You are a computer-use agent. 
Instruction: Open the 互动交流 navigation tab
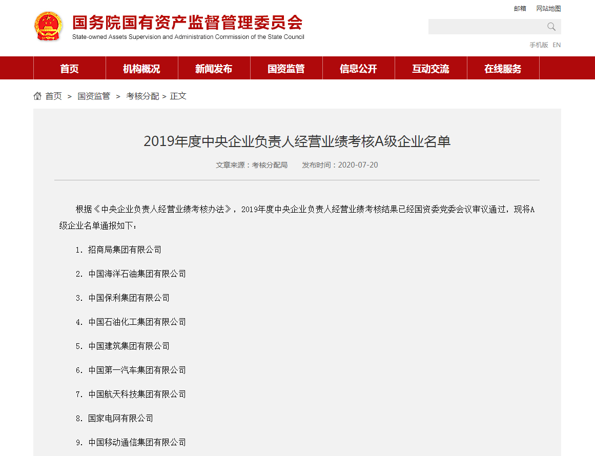pyautogui.click(x=430, y=68)
